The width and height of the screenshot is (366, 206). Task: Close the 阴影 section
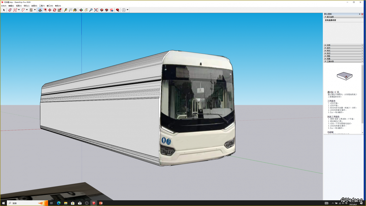tap(362, 56)
